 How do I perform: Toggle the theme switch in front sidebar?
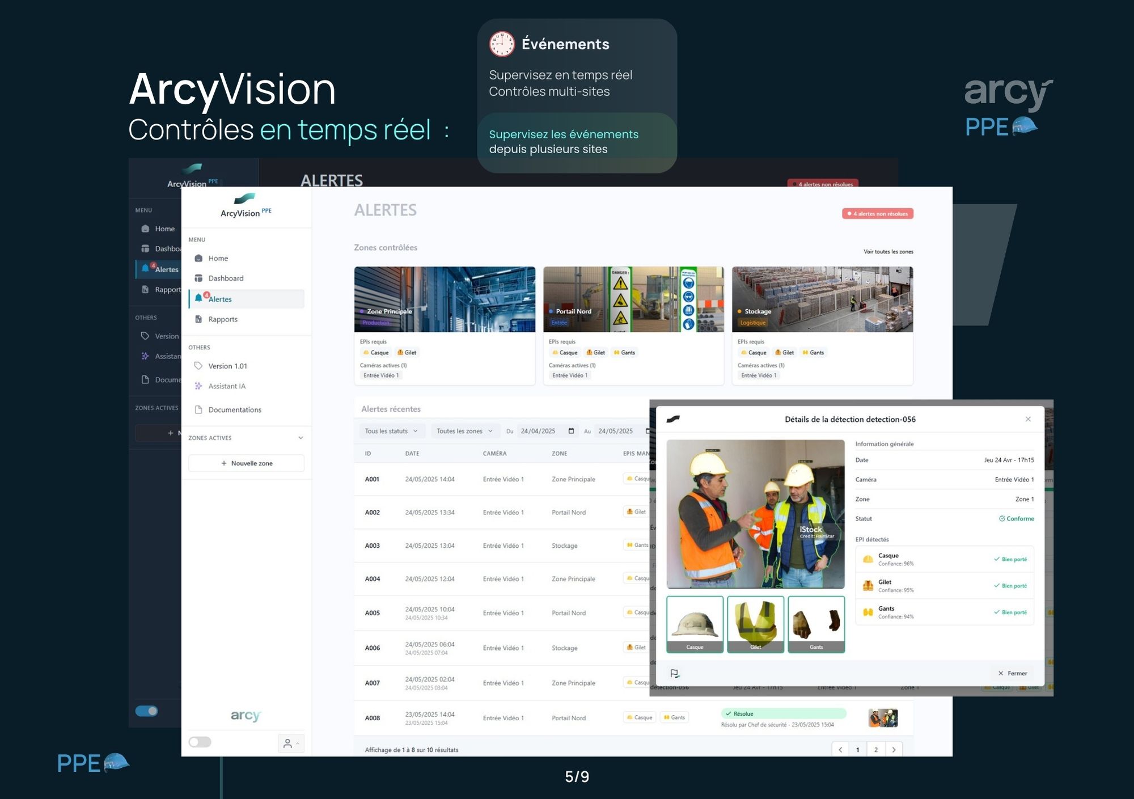click(x=200, y=742)
